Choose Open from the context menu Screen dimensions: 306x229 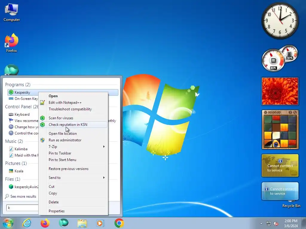click(53, 96)
